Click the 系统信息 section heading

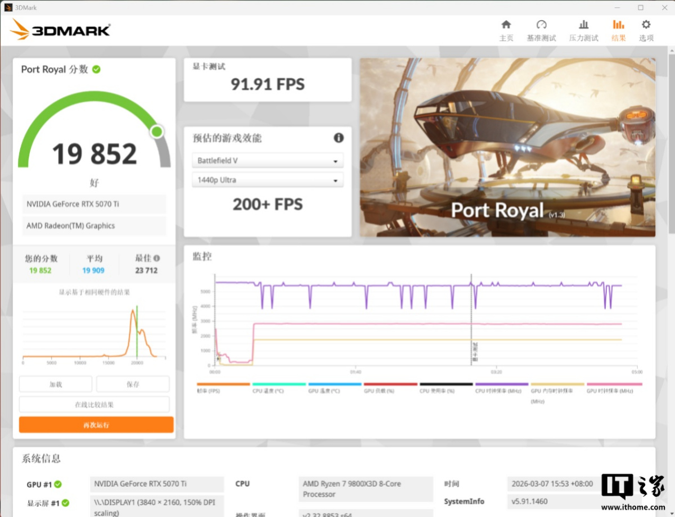point(41,459)
